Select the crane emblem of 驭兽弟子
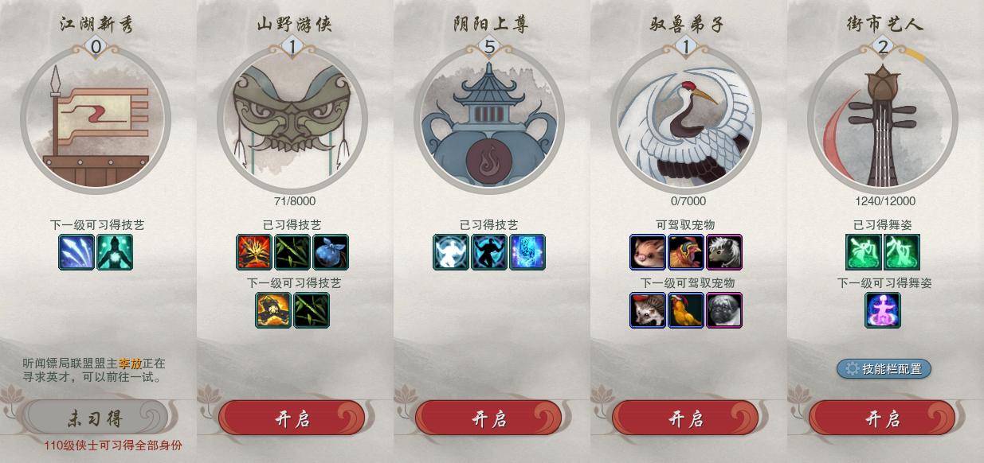Image resolution: width=984 pixels, height=463 pixels. click(x=686, y=119)
